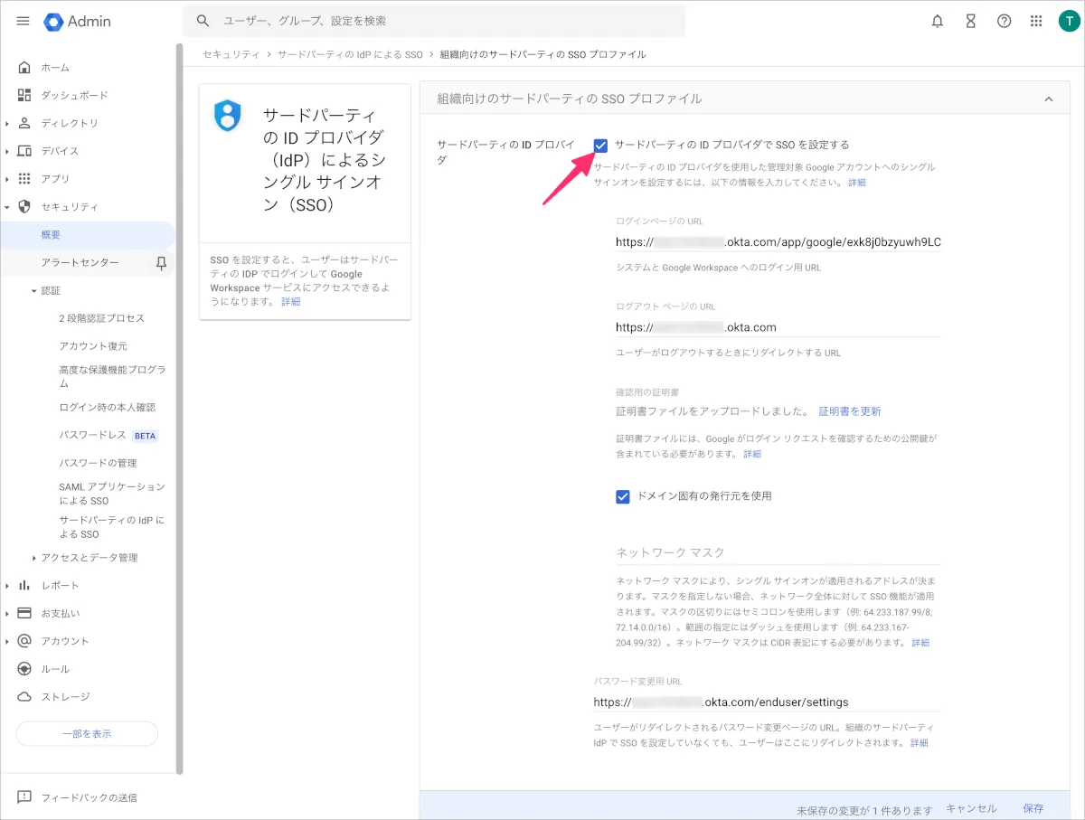This screenshot has height=820, width=1085.
Task: Open 2 段階認証プロセス menu item
Action: click(x=101, y=318)
